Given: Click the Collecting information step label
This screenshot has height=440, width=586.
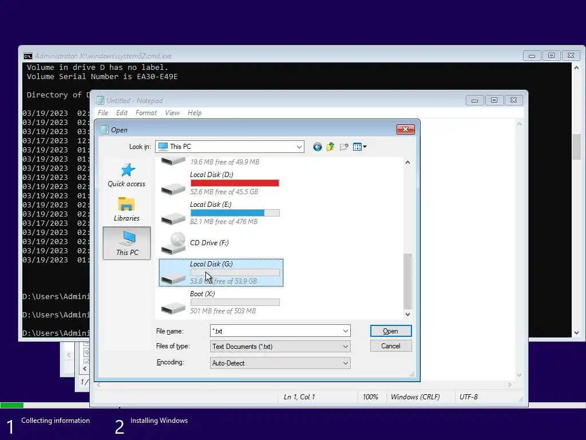Looking at the screenshot, I should pos(56,421).
